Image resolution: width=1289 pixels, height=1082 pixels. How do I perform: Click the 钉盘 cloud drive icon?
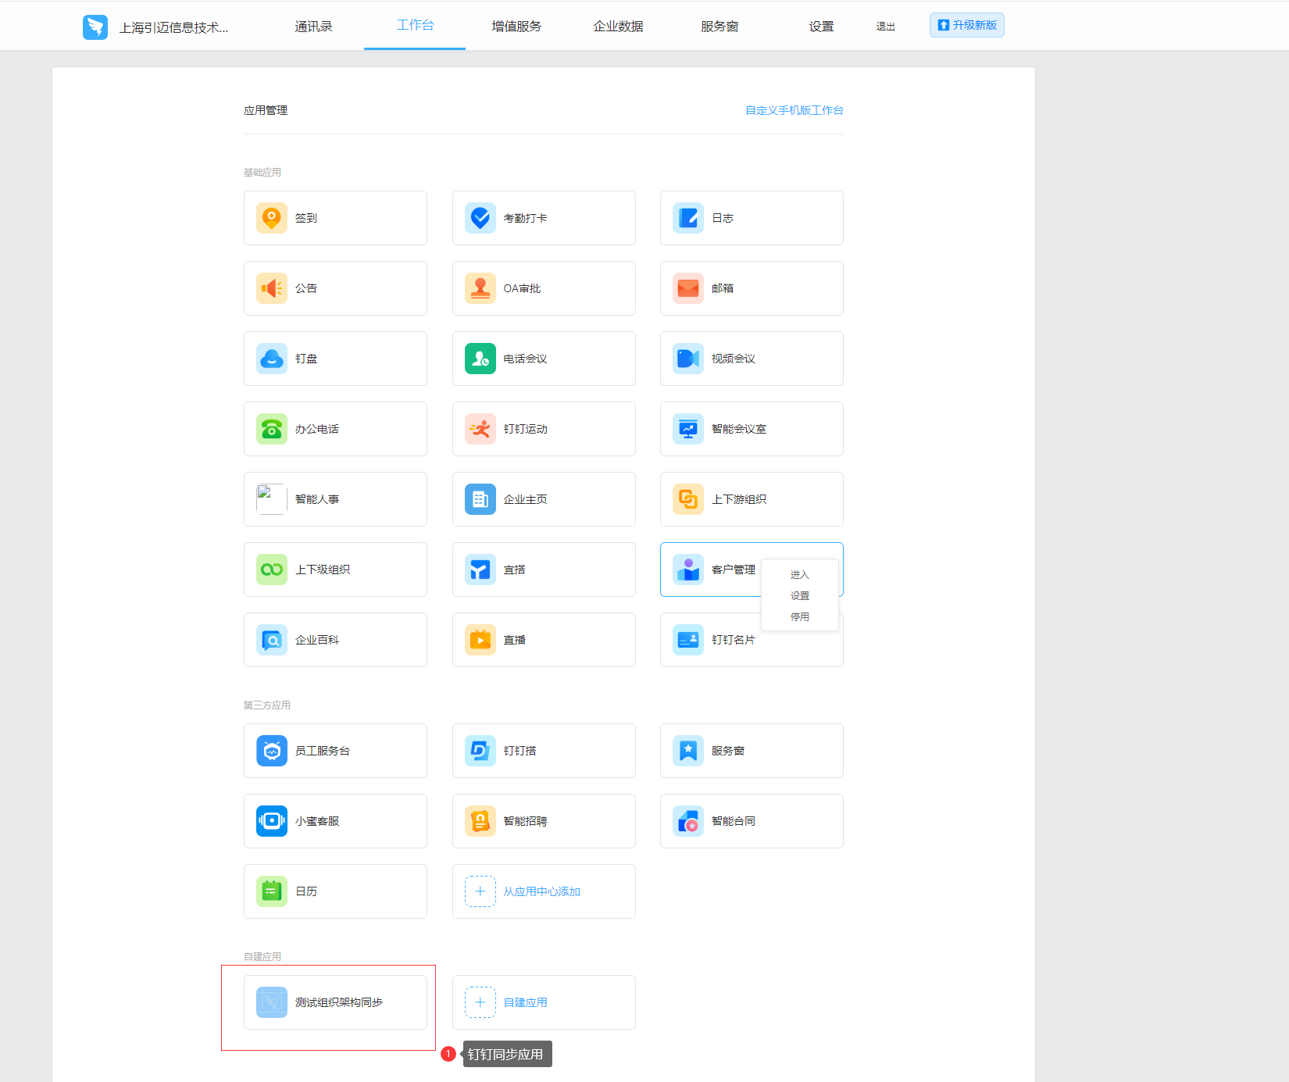click(272, 359)
